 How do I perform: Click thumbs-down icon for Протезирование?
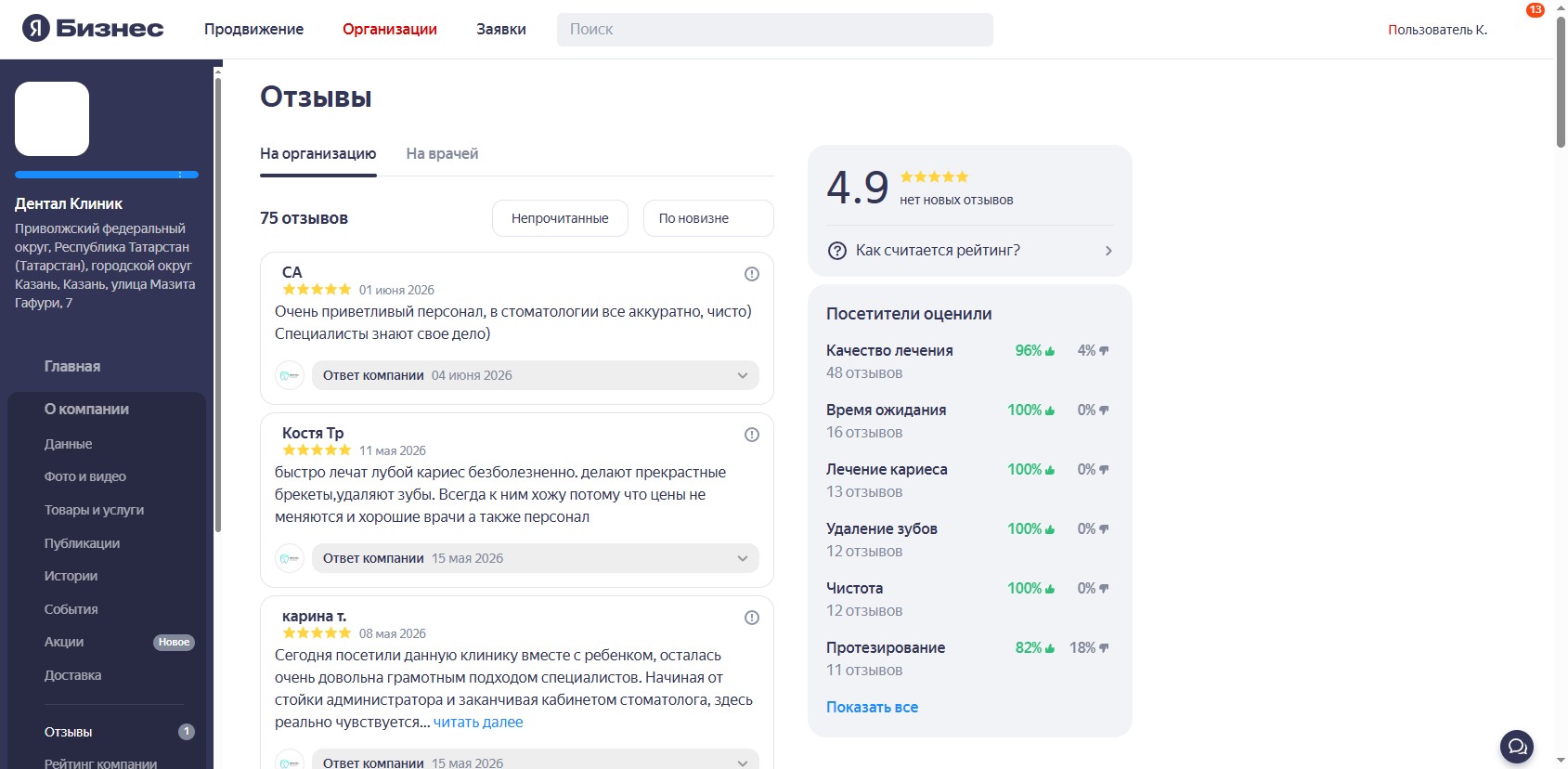click(1104, 648)
